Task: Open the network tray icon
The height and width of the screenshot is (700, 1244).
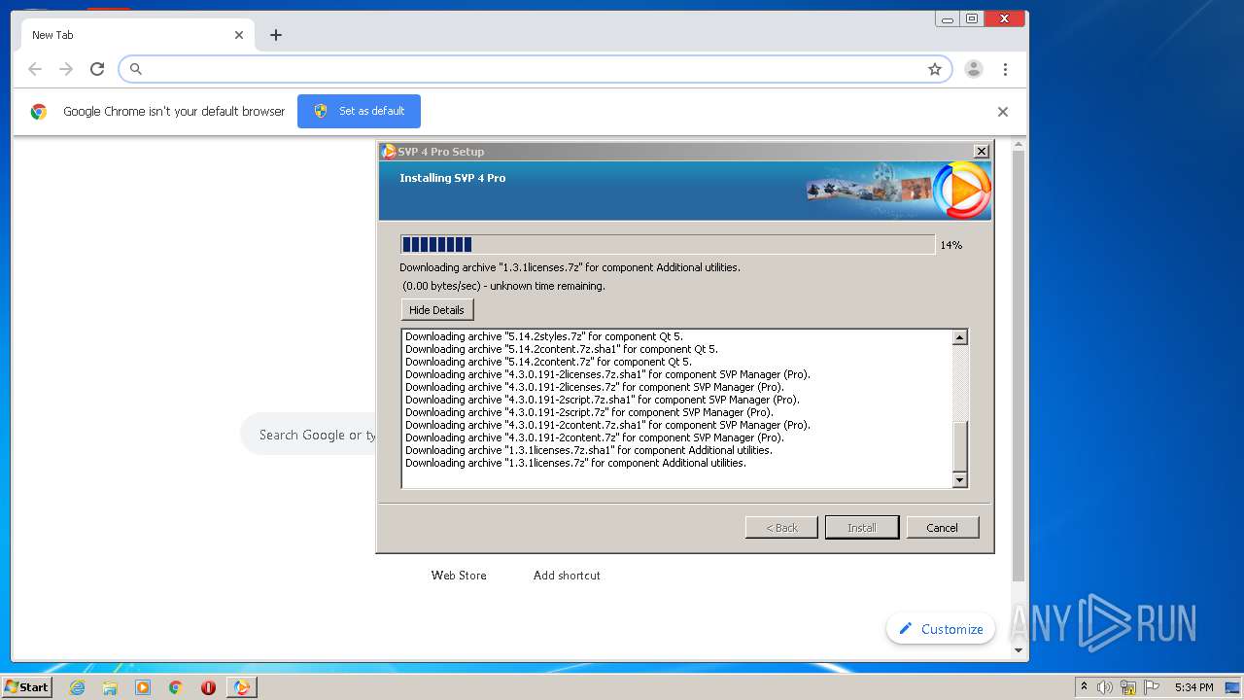Action: [x=1128, y=687]
